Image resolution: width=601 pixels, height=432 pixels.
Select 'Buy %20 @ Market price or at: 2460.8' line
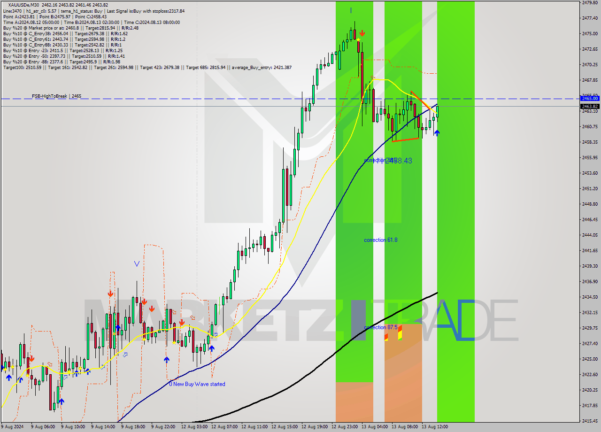(71, 28)
